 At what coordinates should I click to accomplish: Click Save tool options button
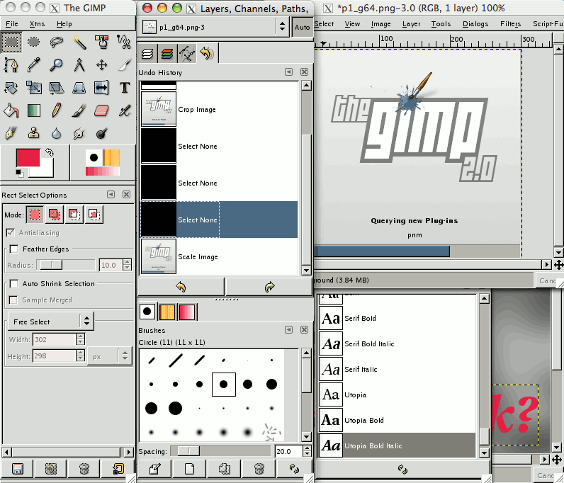[x=17, y=469]
